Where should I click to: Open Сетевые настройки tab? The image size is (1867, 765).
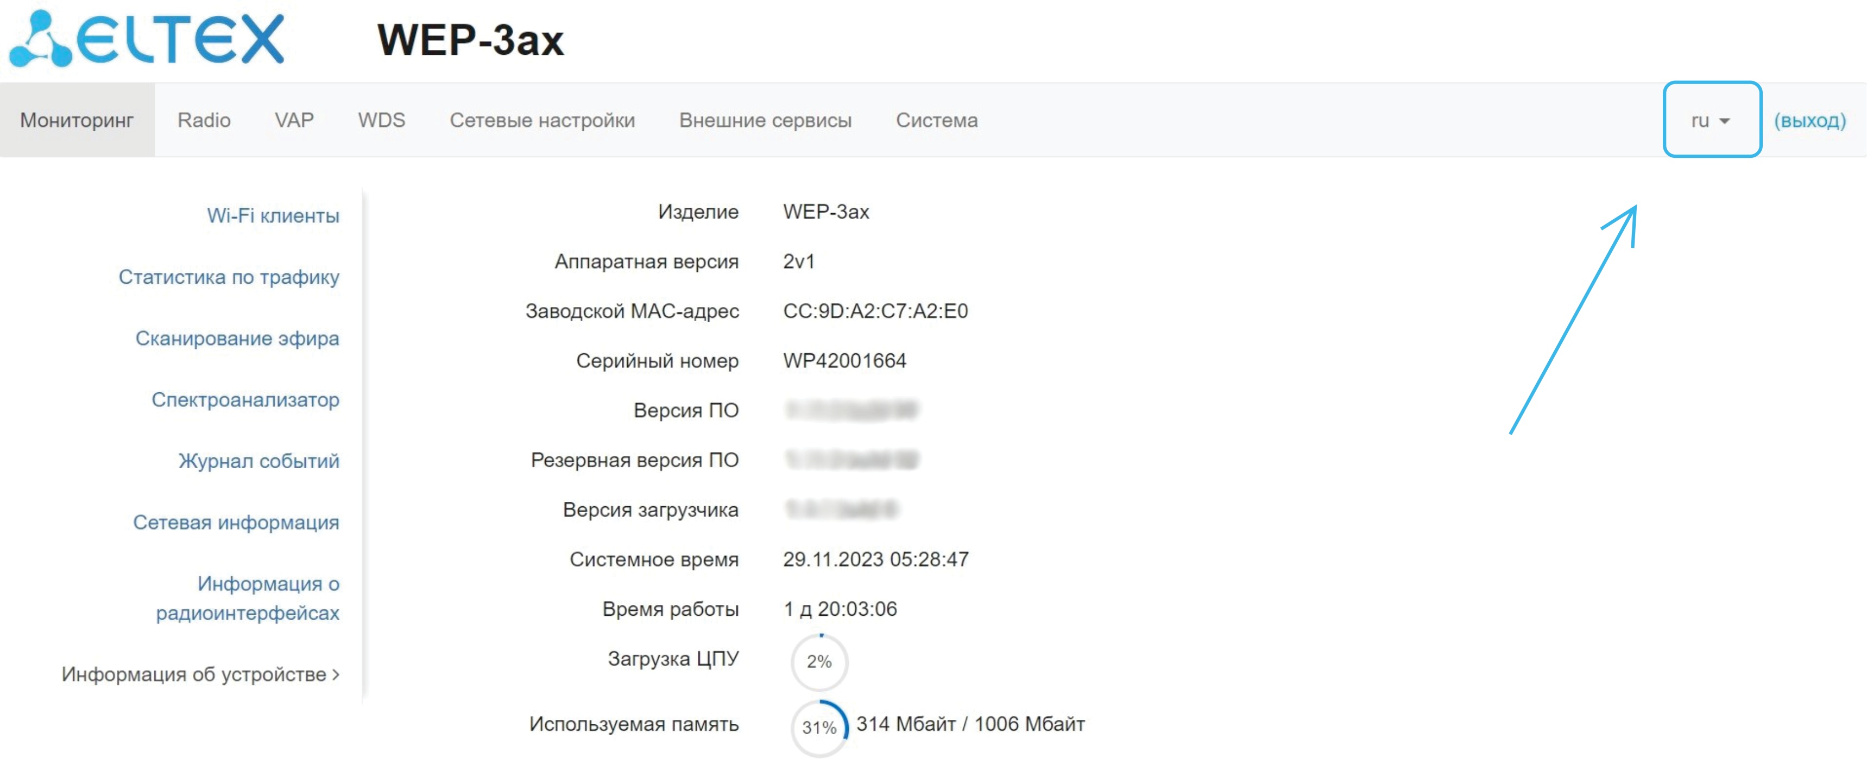click(541, 120)
